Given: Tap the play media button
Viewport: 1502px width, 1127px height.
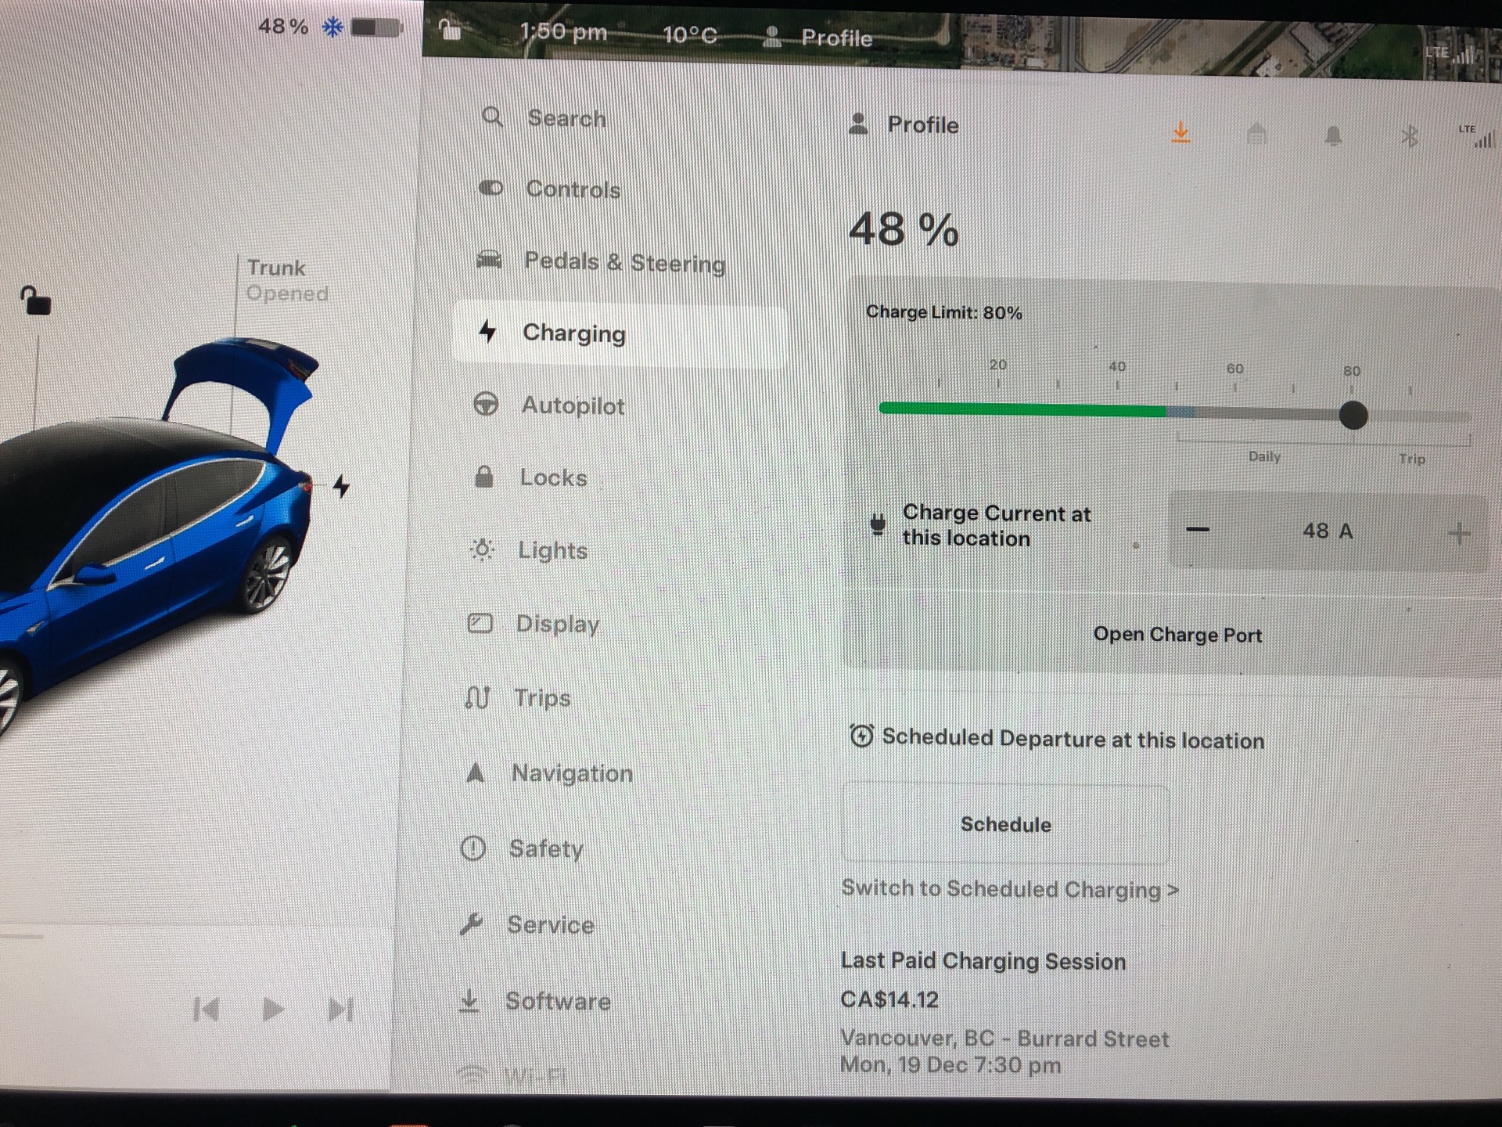Looking at the screenshot, I should (272, 1010).
